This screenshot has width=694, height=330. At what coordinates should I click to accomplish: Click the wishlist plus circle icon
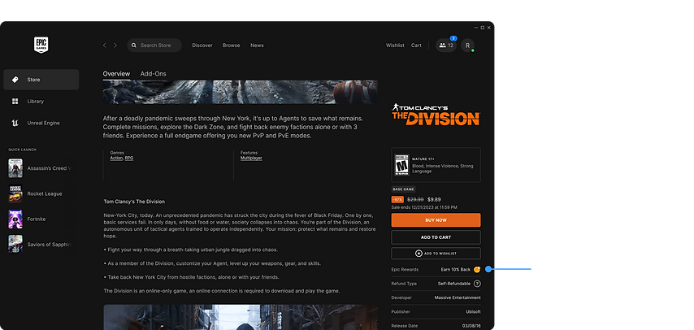[419, 254]
